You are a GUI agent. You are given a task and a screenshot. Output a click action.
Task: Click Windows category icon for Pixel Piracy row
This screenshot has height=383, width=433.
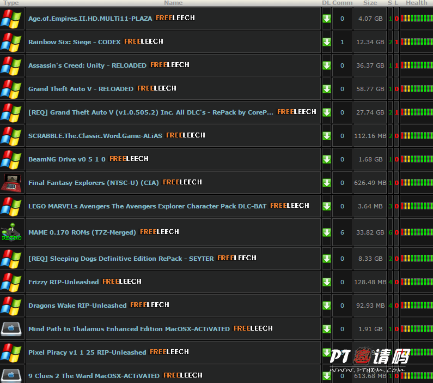click(x=11, y=352)
